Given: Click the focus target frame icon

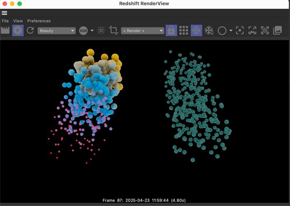Looking at the screenshot, I should click(x=240, y=30).
